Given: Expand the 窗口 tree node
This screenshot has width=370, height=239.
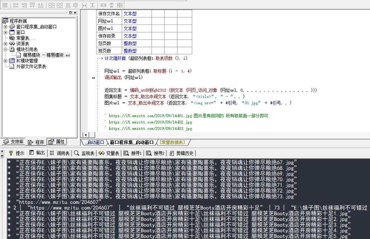Looking at the screenshot, I should (x=5, y=32).
